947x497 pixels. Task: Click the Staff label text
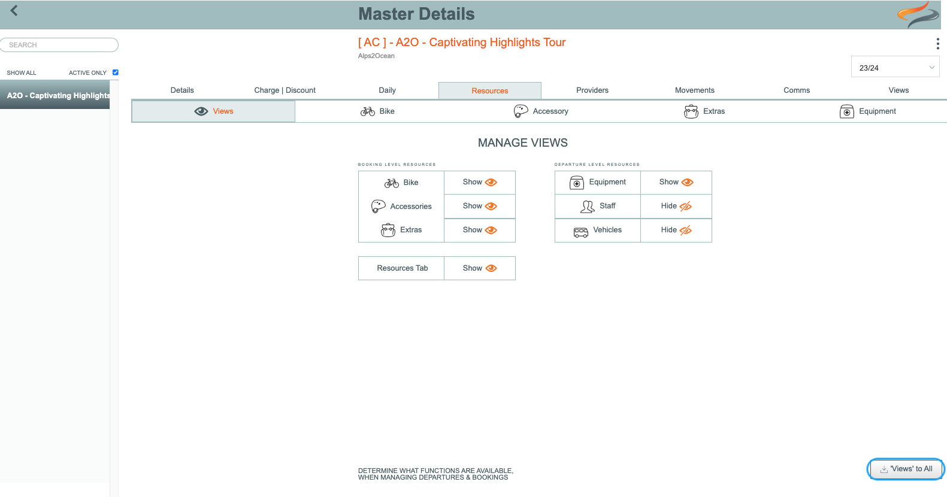click(x=607, y=206)
